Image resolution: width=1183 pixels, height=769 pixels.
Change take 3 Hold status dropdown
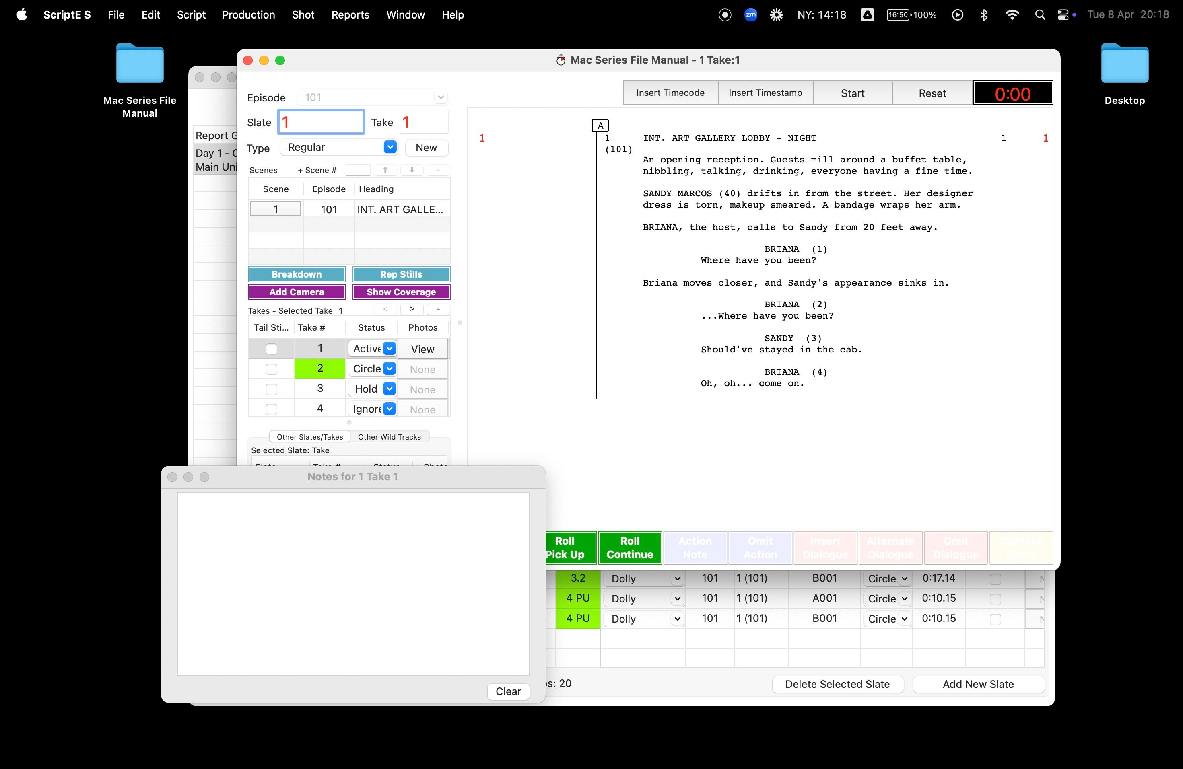[x=372, y=389]
